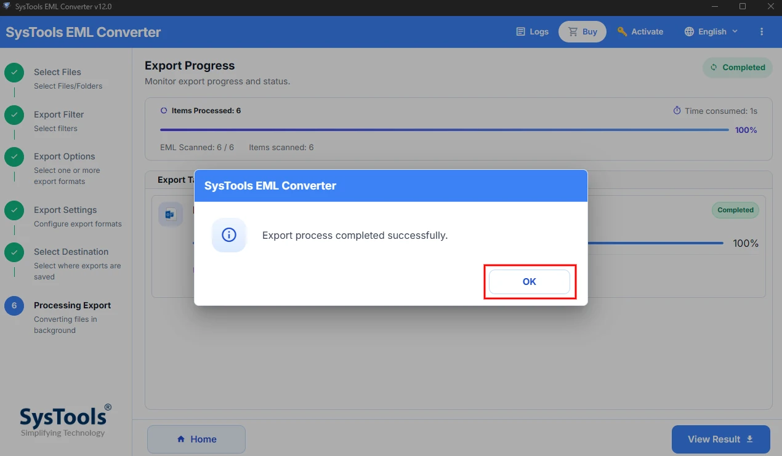
Task: Open the three-dot more options menu
Action: [762, 31]
